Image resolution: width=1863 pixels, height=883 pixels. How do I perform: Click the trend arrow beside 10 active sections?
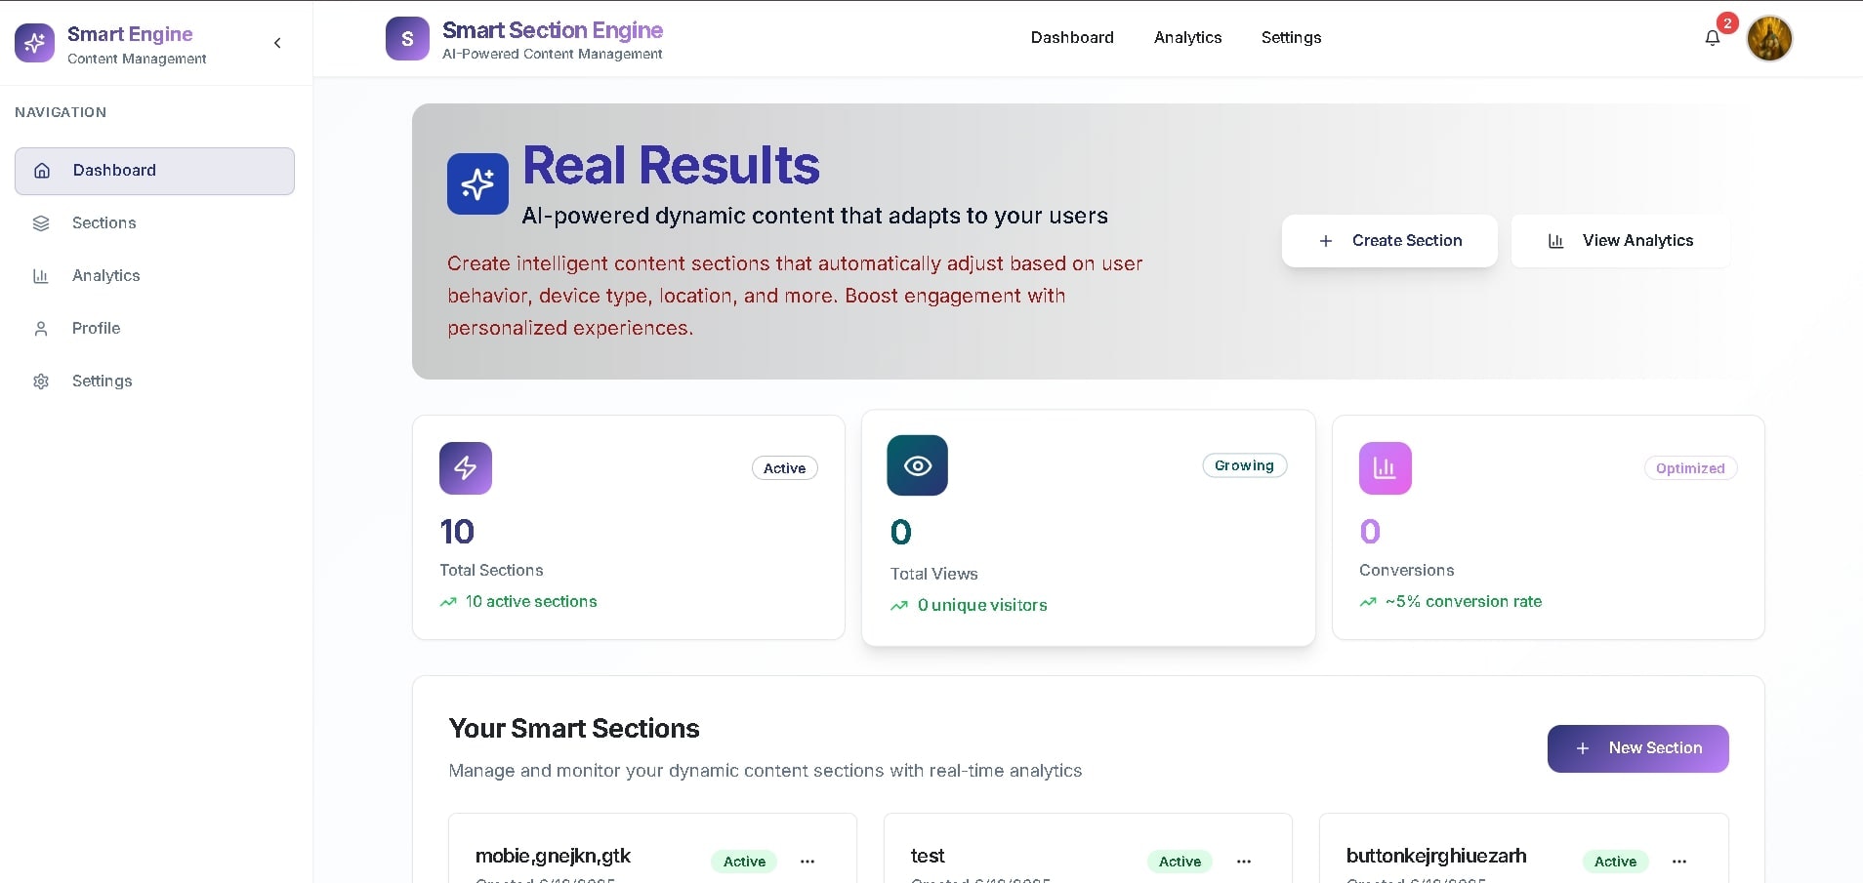[448, 602]
